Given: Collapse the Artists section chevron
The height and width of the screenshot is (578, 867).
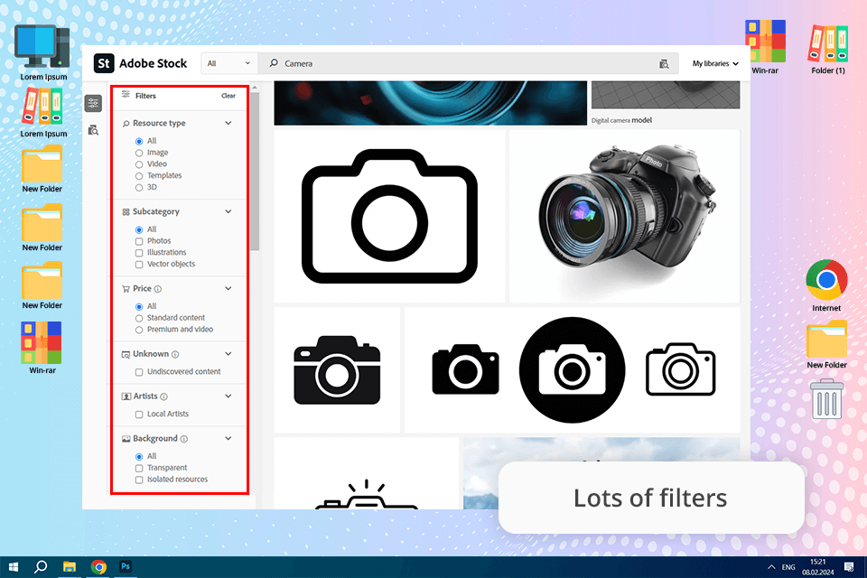Looking at the screenshot, I should (228, 396).
